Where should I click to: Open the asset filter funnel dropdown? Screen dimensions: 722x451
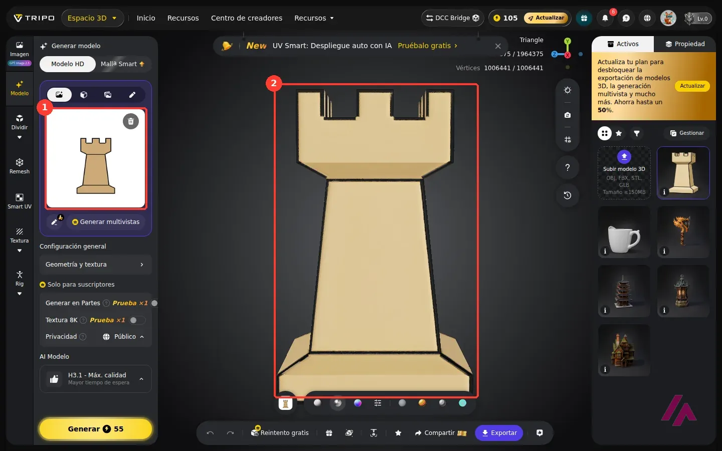637,133
